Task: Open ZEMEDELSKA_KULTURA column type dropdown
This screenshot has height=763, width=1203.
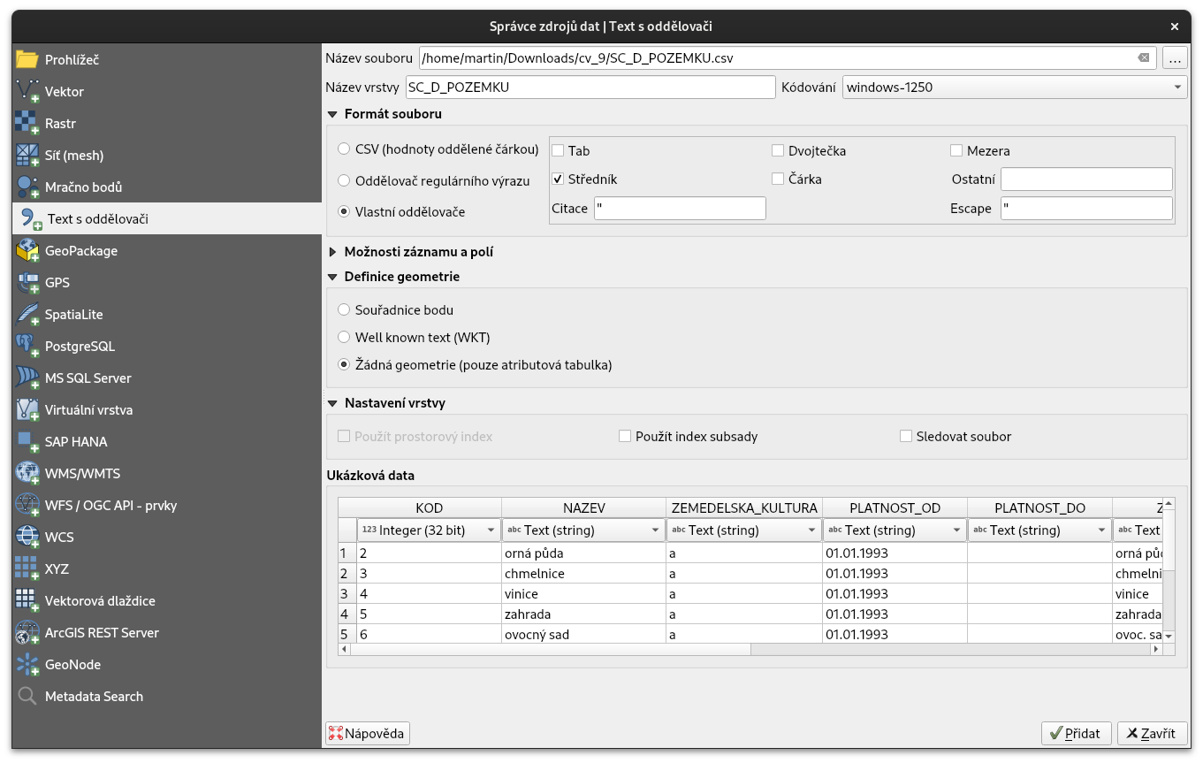Action: [744, 530]
